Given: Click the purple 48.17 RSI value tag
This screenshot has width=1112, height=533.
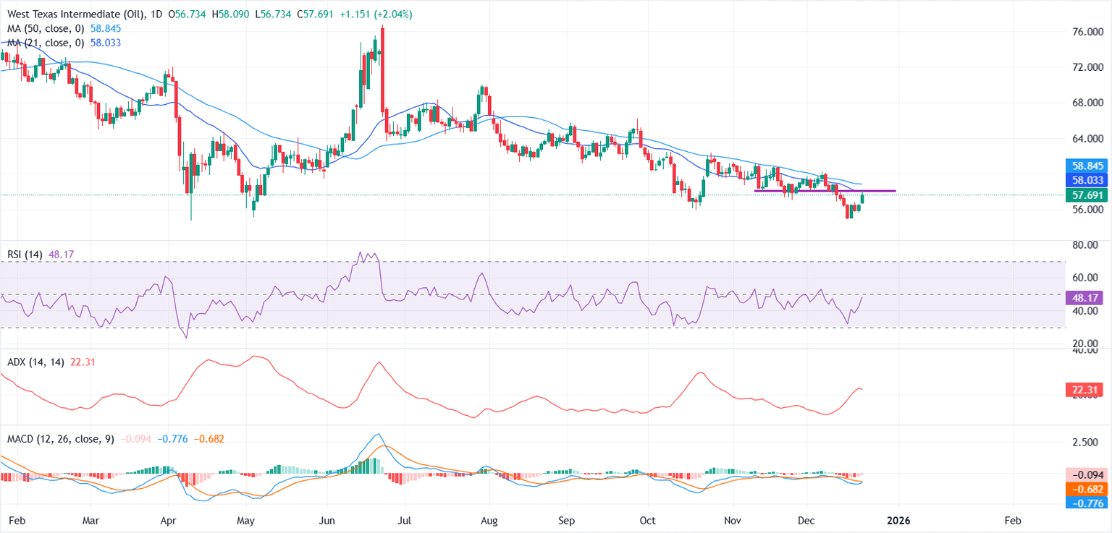Looking at the screenshot, I should pos(1087,297).
